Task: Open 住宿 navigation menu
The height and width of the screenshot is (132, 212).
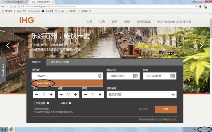Action: pyautogui.click(x=102, y=22)
